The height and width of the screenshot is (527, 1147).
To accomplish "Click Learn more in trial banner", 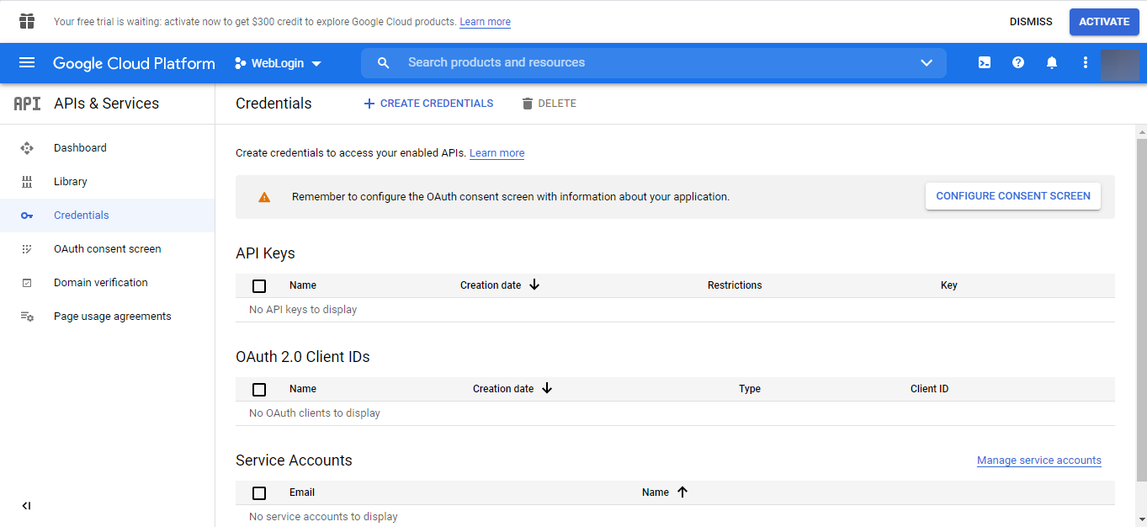I will point(485,22).
